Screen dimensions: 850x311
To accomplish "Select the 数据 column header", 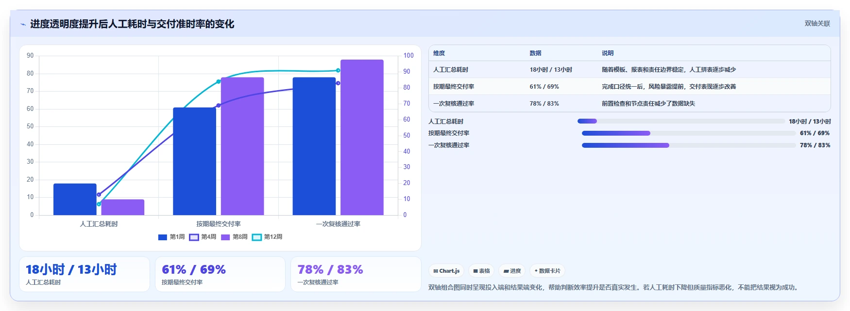I will click(x=535, y=53).
